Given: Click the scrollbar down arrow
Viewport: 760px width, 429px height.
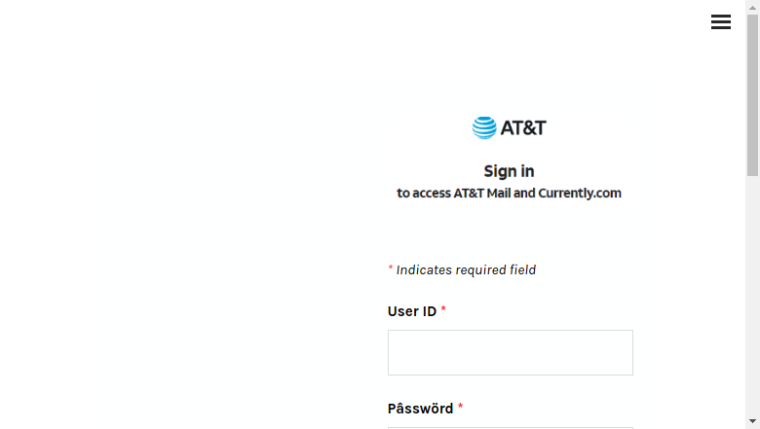Looking at the screenshot, I should 752,421.
